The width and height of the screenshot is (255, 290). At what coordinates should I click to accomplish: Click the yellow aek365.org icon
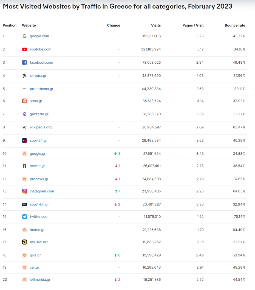[24, 242]
